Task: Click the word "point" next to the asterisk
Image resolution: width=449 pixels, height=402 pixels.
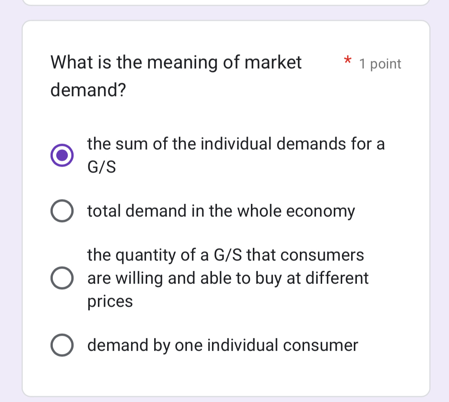Action: (385, 64)
